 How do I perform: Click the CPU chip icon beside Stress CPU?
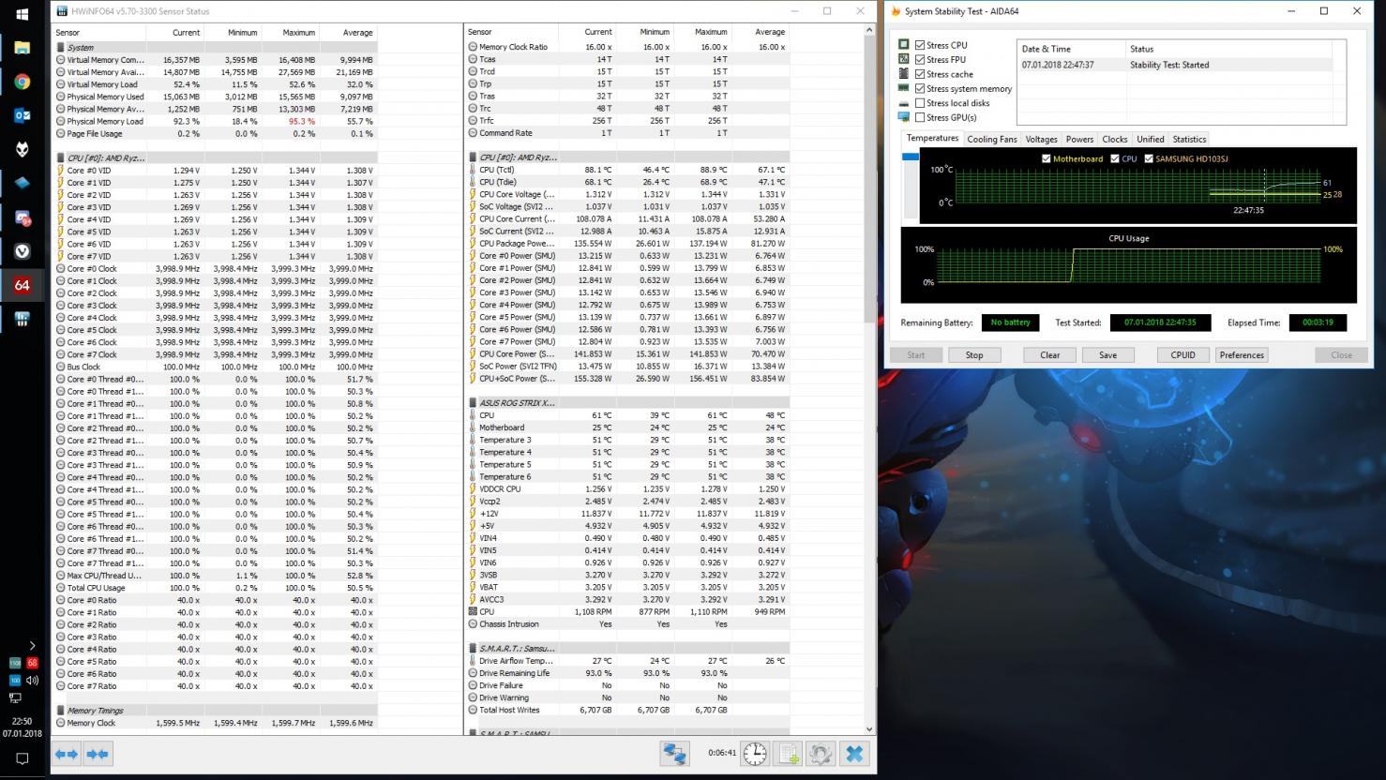pos(904,44)
